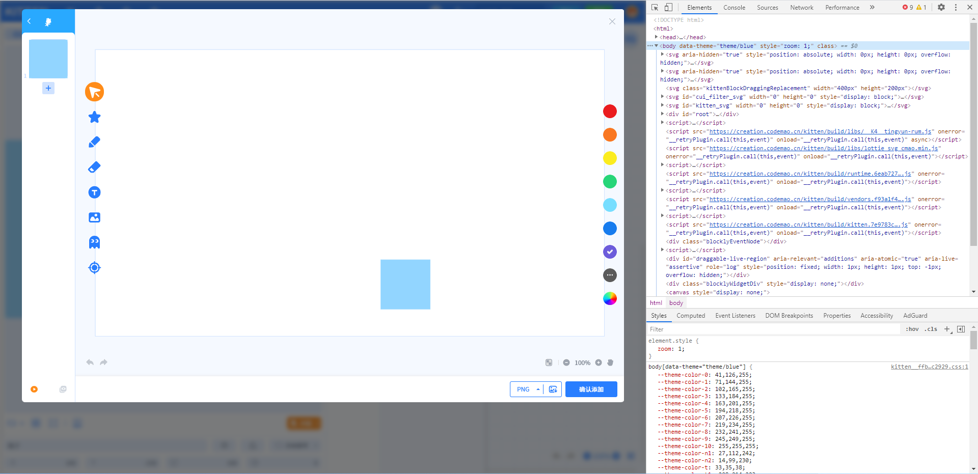Click the orange play icon in sidebar
Viewport: 978px width, 474px height.
click(34, 389)
